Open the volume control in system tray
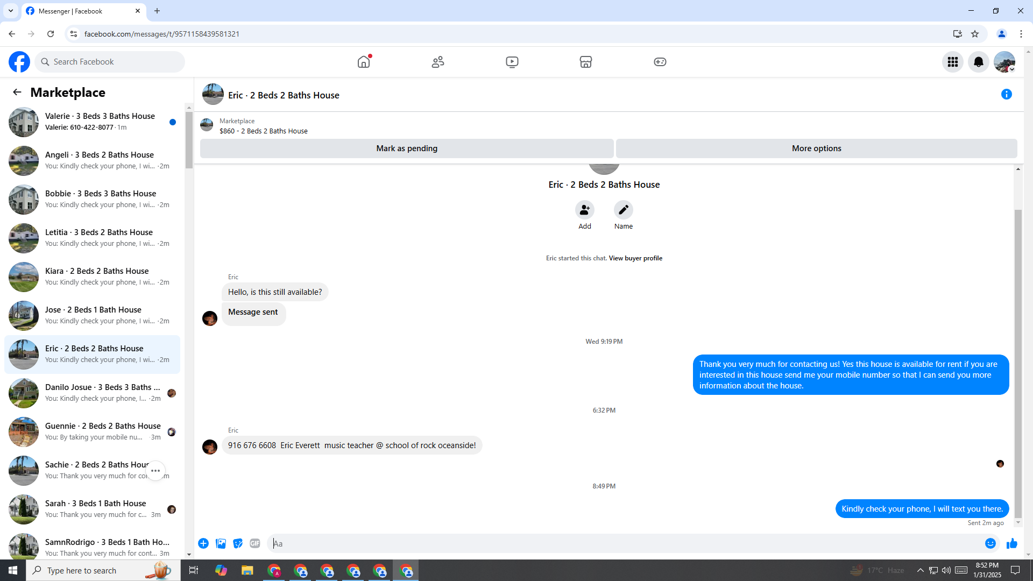 (x=946, y=570)
